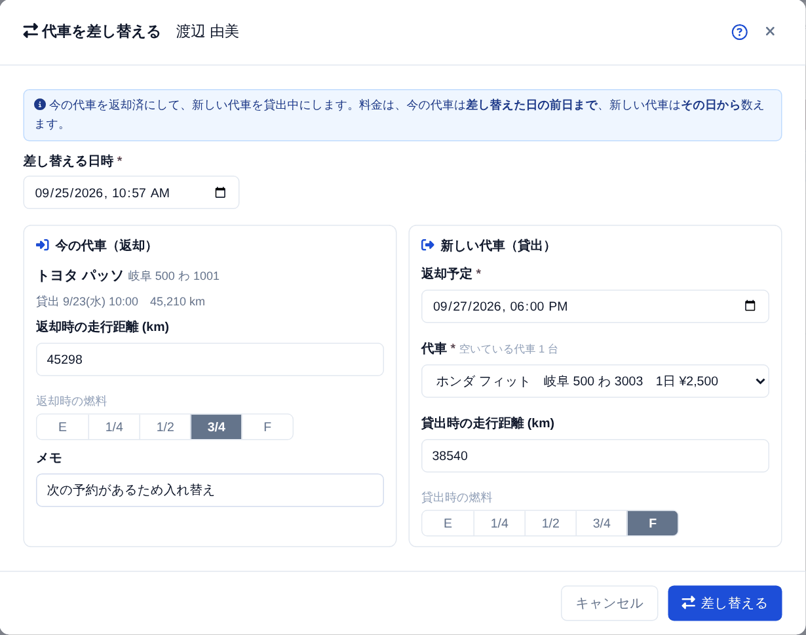Viewport: 806px width, 635px height.
Task: Set return fuel level to E
Action: coord(62,427)
